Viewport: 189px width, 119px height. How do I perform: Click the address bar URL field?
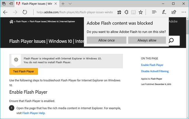coord(75,12)
